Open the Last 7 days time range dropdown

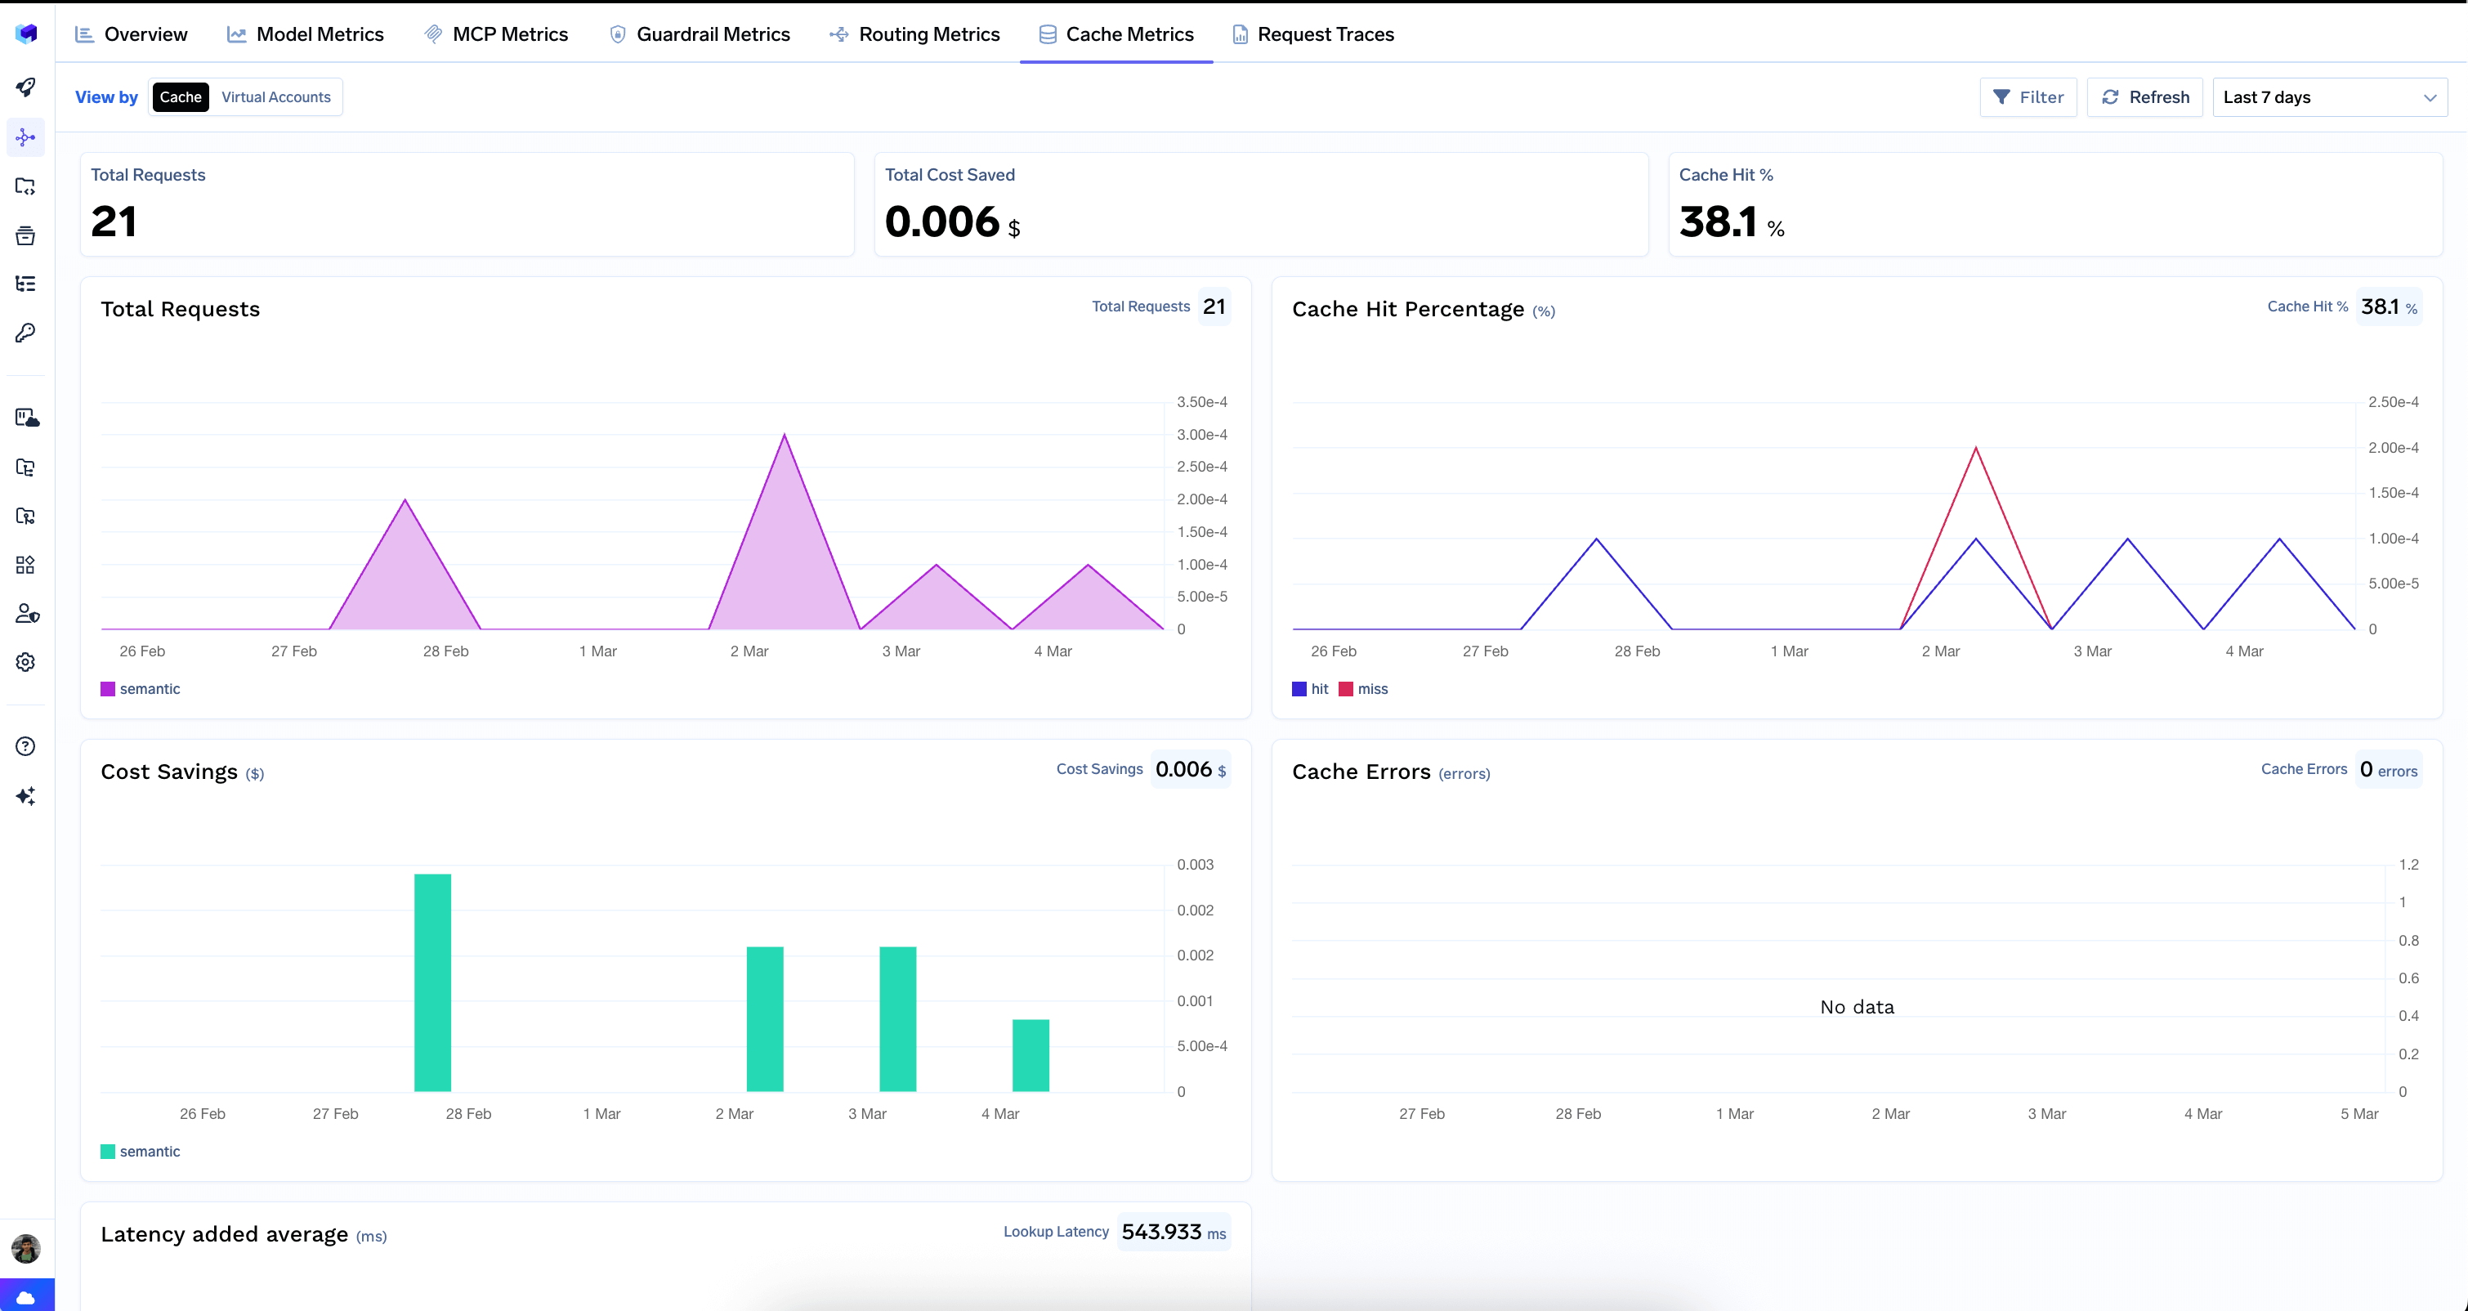tap(2330, 96)
